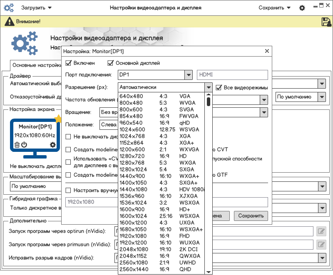Click the floppy disk save icon
333x275 pixels.
coord(326,22)
